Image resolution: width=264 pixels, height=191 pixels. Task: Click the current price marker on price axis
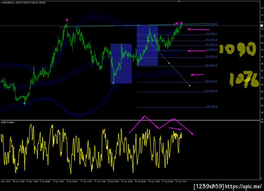click(262, 26)
